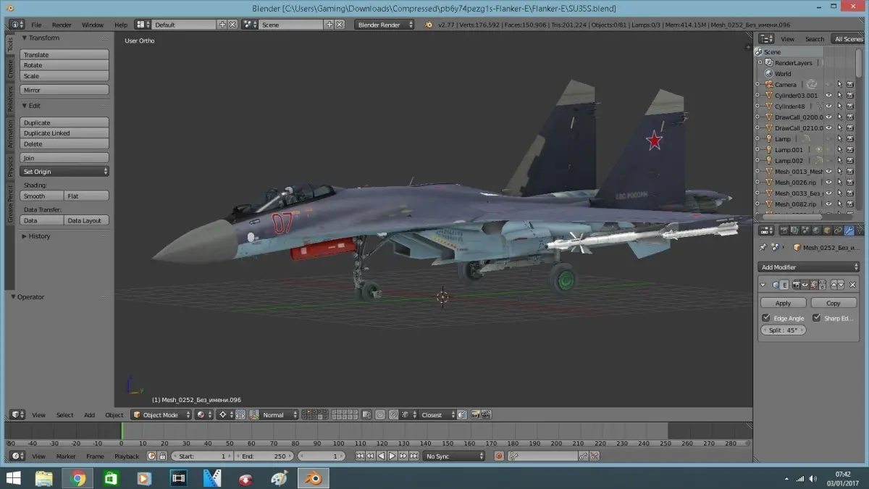This screenshot has width=869, height=489.
Task: Click the Duplicate Linked button
Action: coord(64,133)
